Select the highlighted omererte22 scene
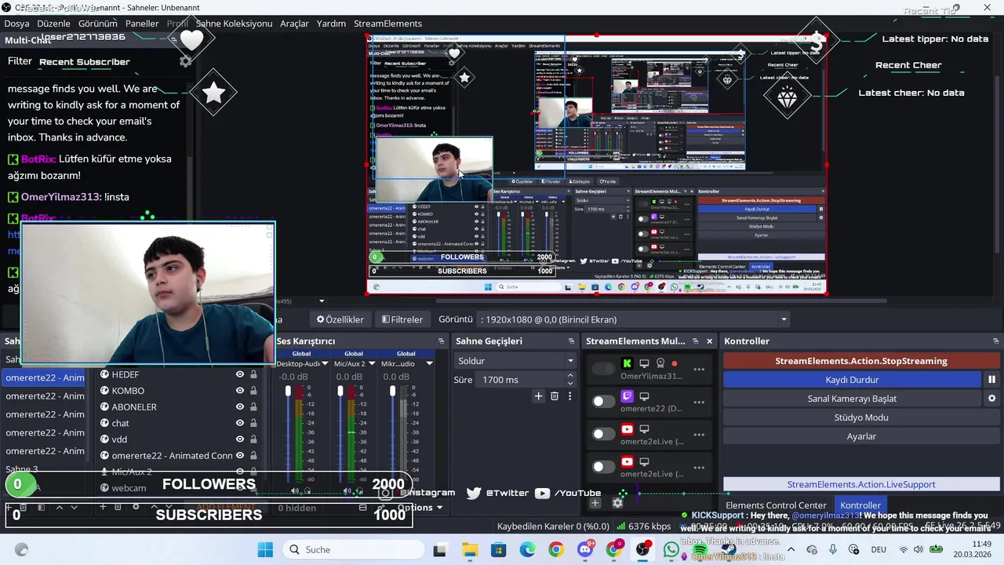1004x565 pixels. [x=45, y=377]
